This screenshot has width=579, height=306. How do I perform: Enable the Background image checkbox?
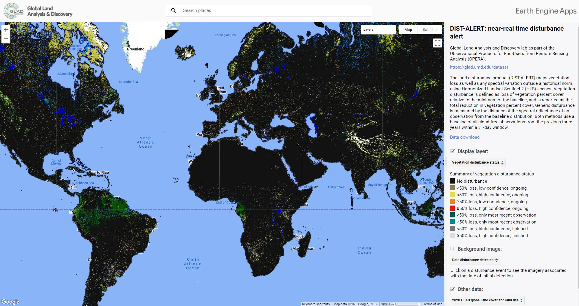tap(452, 249)
